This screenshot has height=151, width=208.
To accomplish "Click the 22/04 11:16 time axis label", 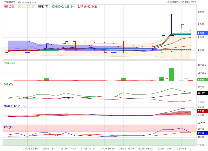I will tap(184, 148).
